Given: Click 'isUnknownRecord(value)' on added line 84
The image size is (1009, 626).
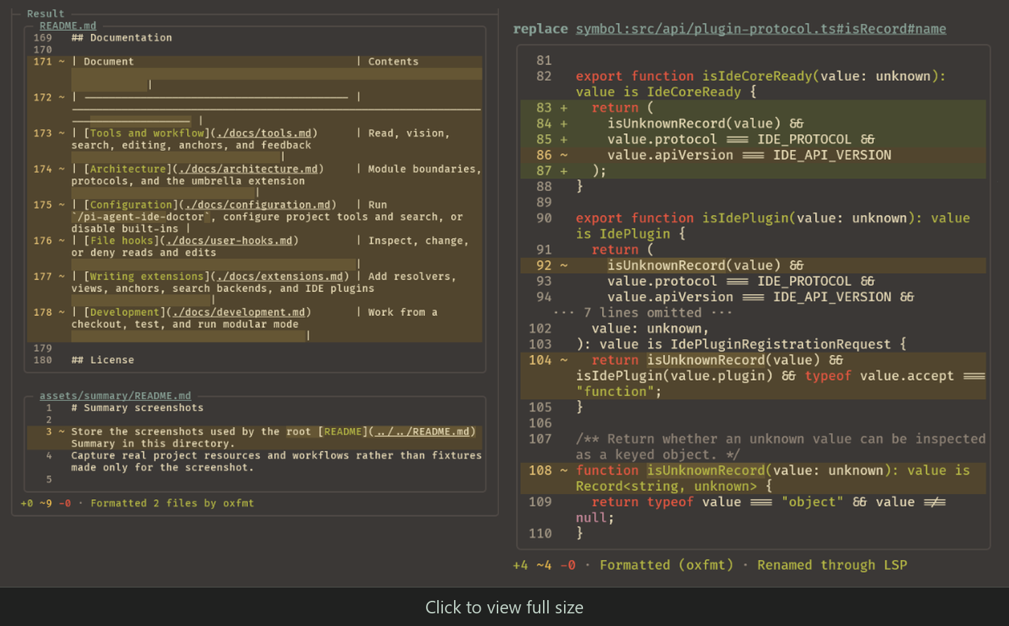Looking at the screenshot, I should [694, 124].
